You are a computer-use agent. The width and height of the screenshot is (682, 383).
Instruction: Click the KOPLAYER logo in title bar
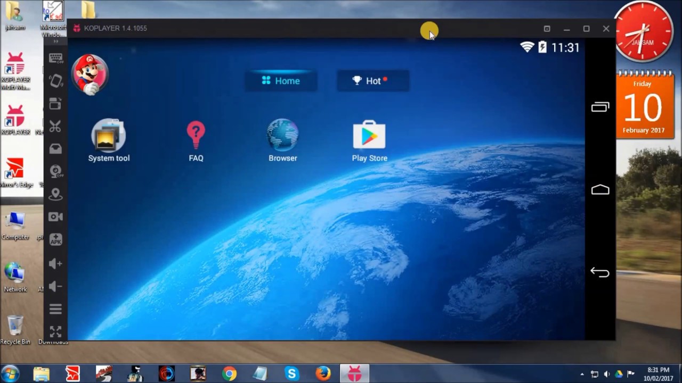pos(77,28)
